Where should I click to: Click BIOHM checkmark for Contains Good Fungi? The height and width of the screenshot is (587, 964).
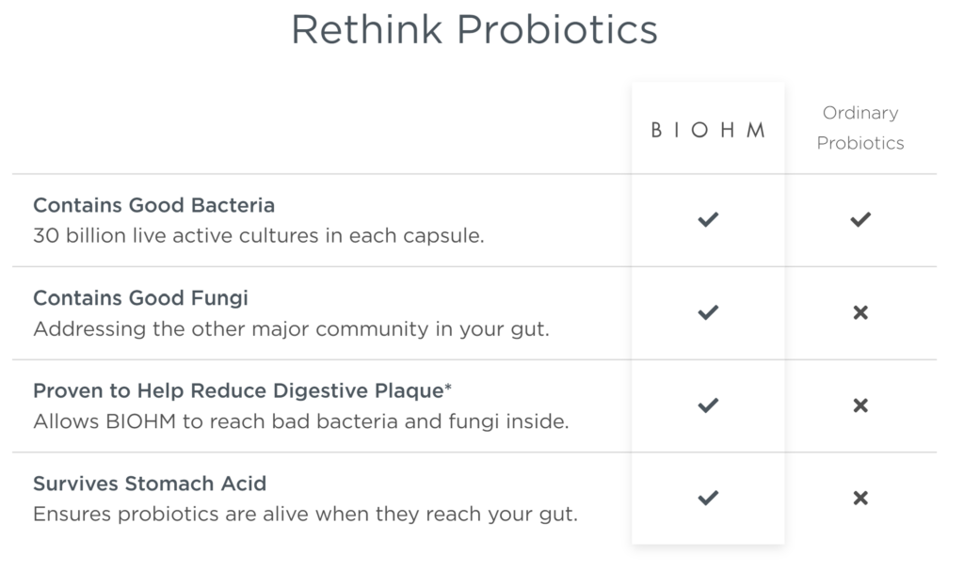[708, 312]
